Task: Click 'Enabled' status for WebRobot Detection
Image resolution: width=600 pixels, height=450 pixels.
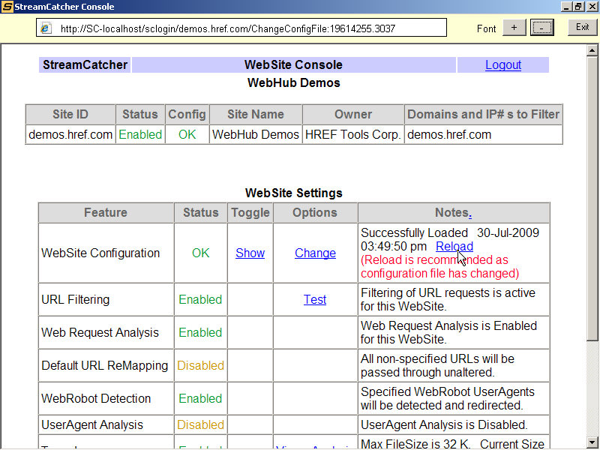Action: 200,398
